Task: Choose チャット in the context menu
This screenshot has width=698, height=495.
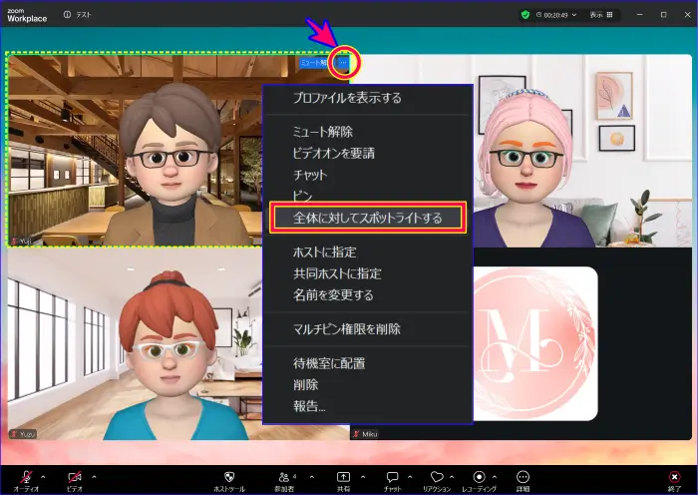Action: [310, 175]
